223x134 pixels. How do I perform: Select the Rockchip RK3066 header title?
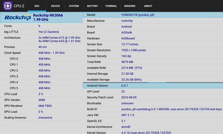48,15
